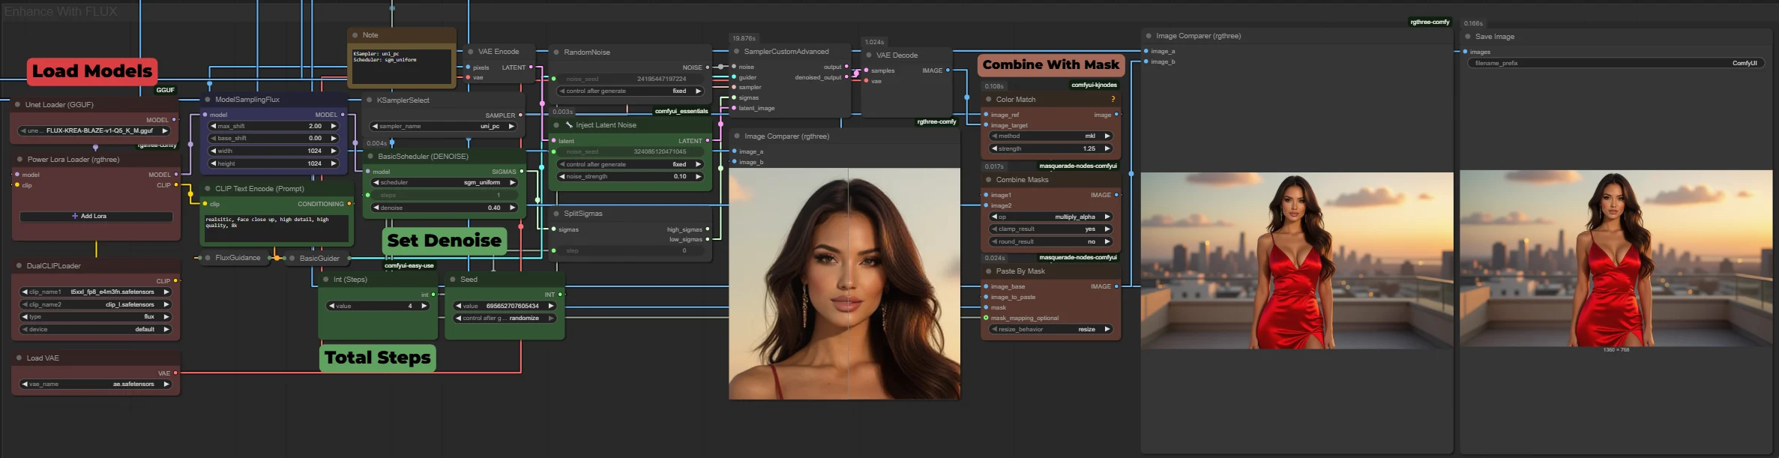The width and height of the screenshot is (1779, 458).
Task: Collapse the DualCLIPLoader node dot
Action: tap(19, 266)
